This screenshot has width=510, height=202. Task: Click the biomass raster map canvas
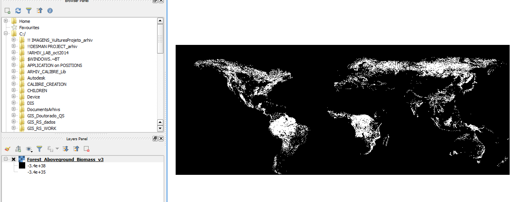point(343,110)
